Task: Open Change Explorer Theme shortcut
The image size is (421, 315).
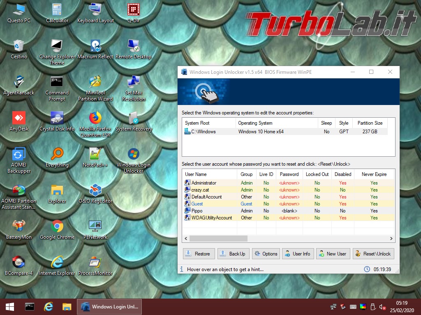Action: (57, 52)
